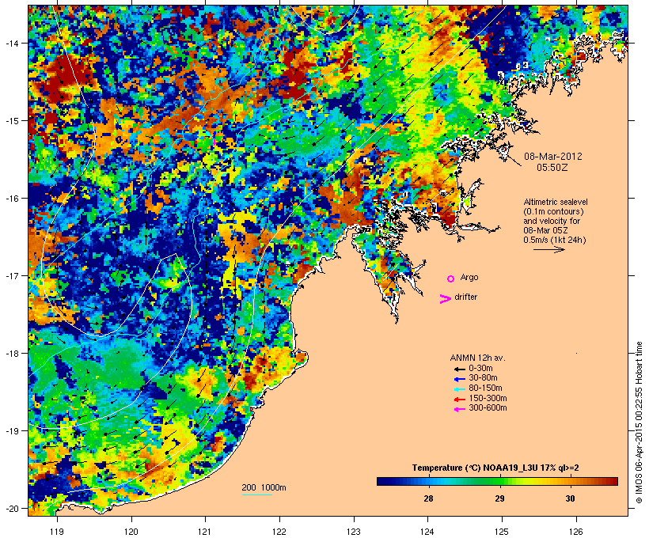
Task: Click the Temperature NOAA19_L3U colorbar title
Action: (x=495, y=468)
